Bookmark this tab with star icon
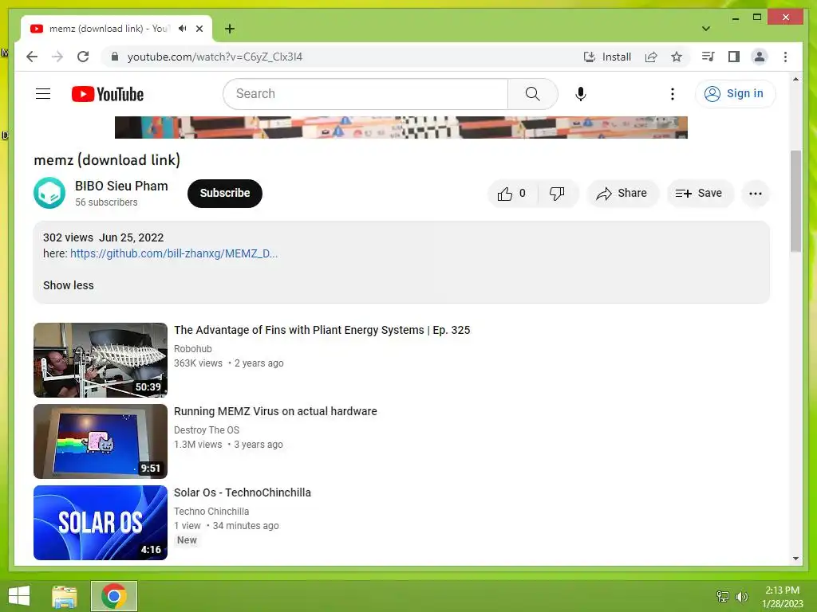Screen dimensions: 817x612 click(677, 57)
